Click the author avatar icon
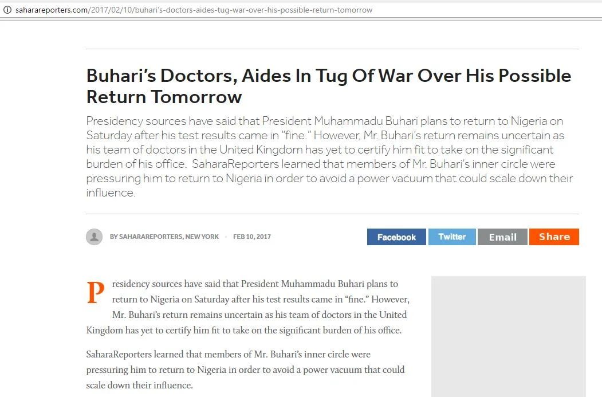 point(94,237)
